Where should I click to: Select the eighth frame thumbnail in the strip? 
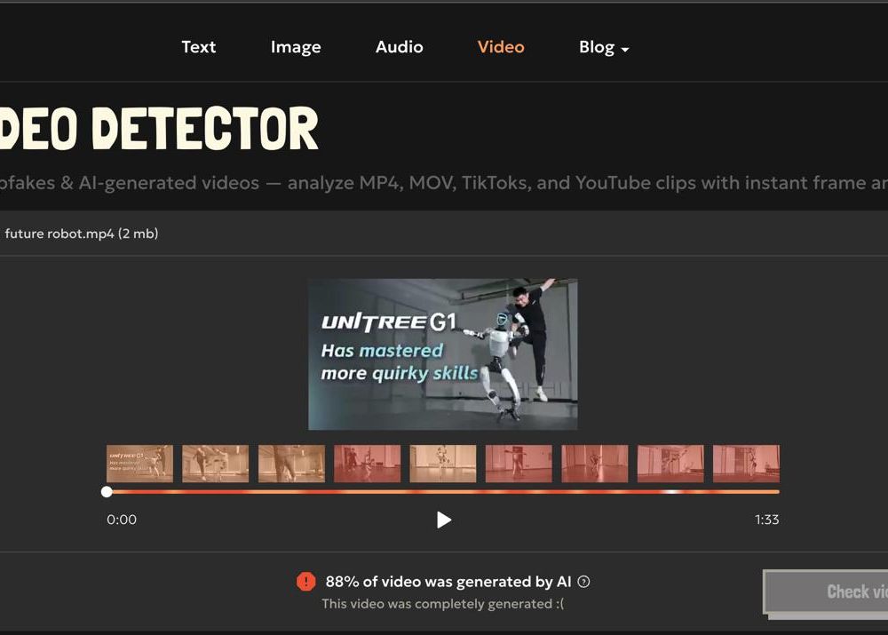point(670,464)
